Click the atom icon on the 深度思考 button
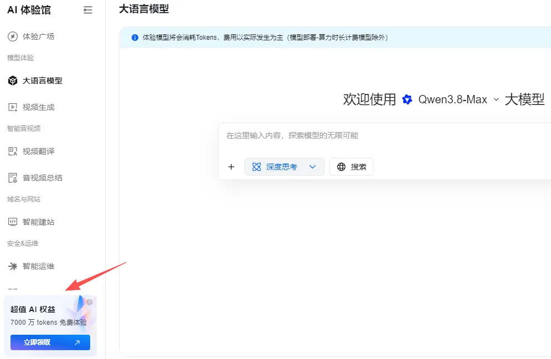This screenshot has height=359, width=551. point(257,167)
